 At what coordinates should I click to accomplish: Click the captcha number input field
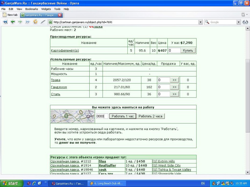point(102,116)
